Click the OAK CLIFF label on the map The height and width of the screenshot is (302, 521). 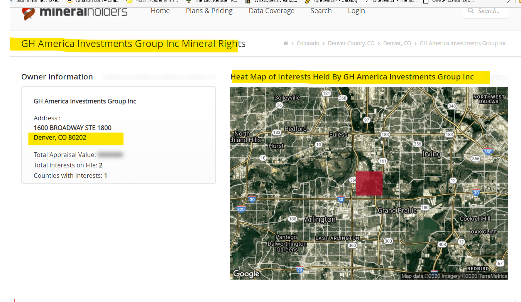point(484,232)
